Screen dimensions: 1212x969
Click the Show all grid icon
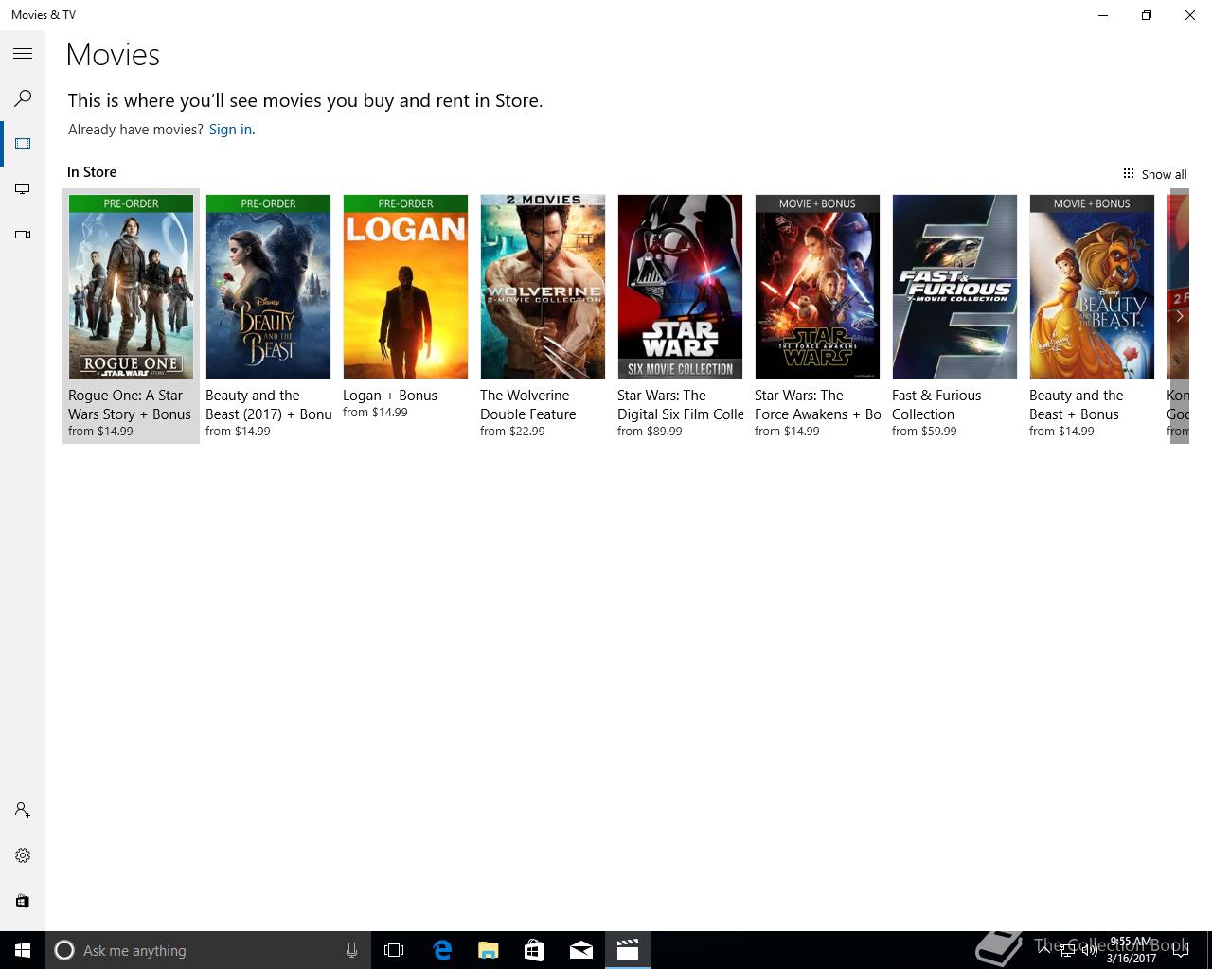click(x=1128, y=173)
